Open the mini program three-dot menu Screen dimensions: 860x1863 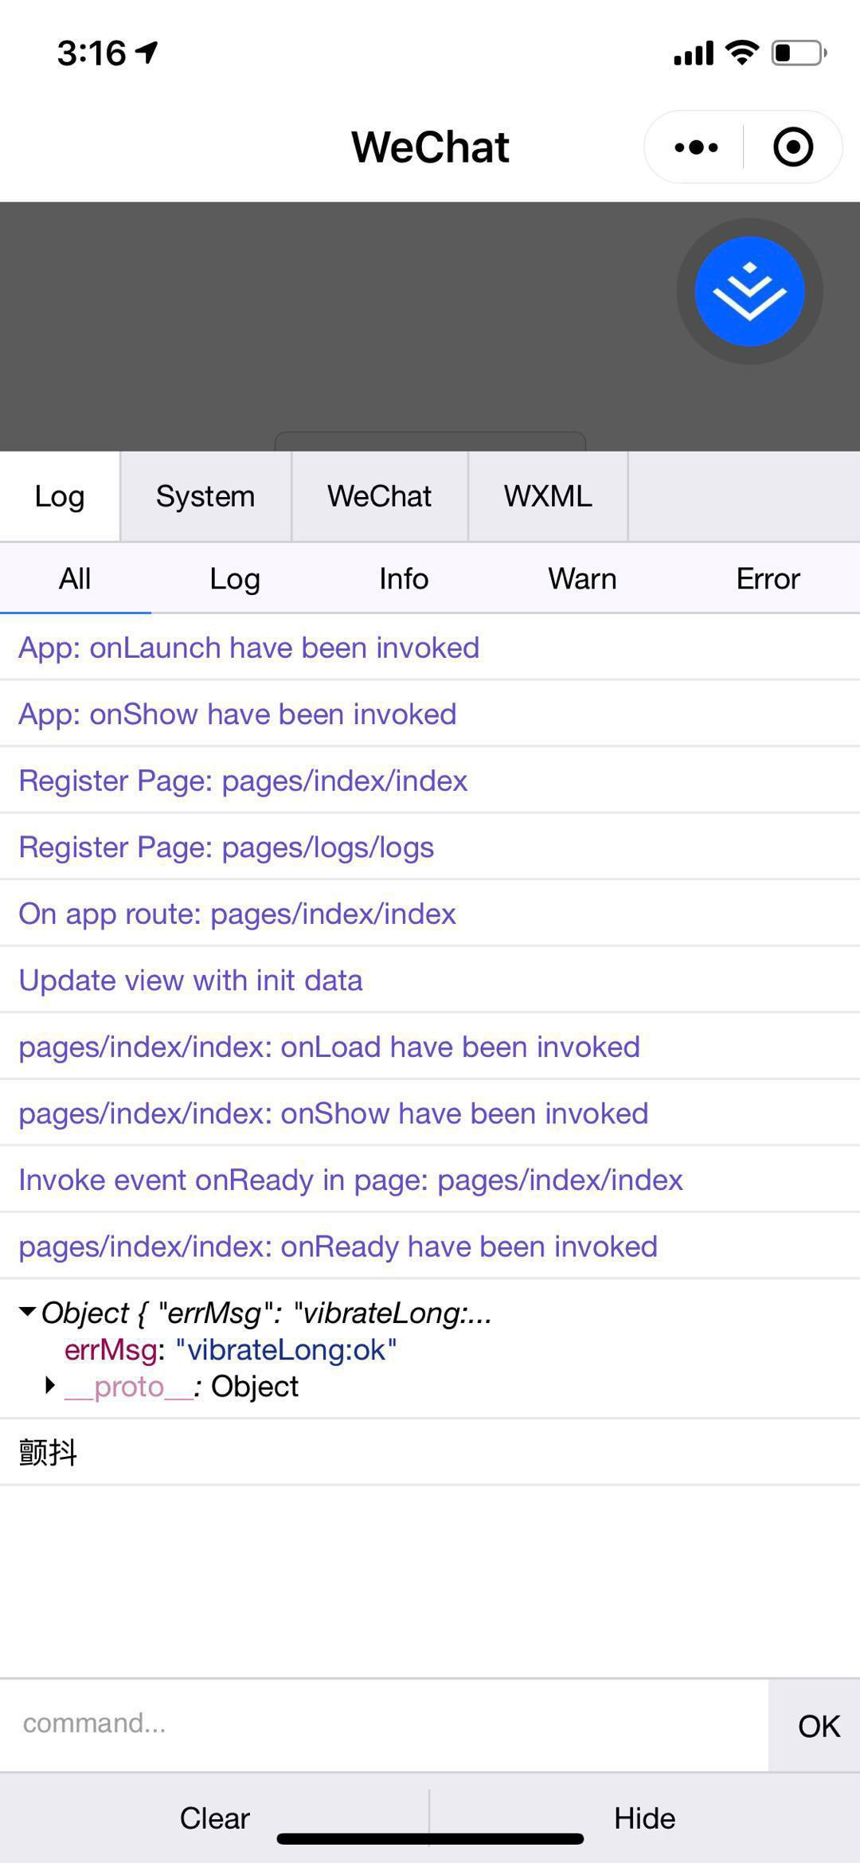click(696, 147)
